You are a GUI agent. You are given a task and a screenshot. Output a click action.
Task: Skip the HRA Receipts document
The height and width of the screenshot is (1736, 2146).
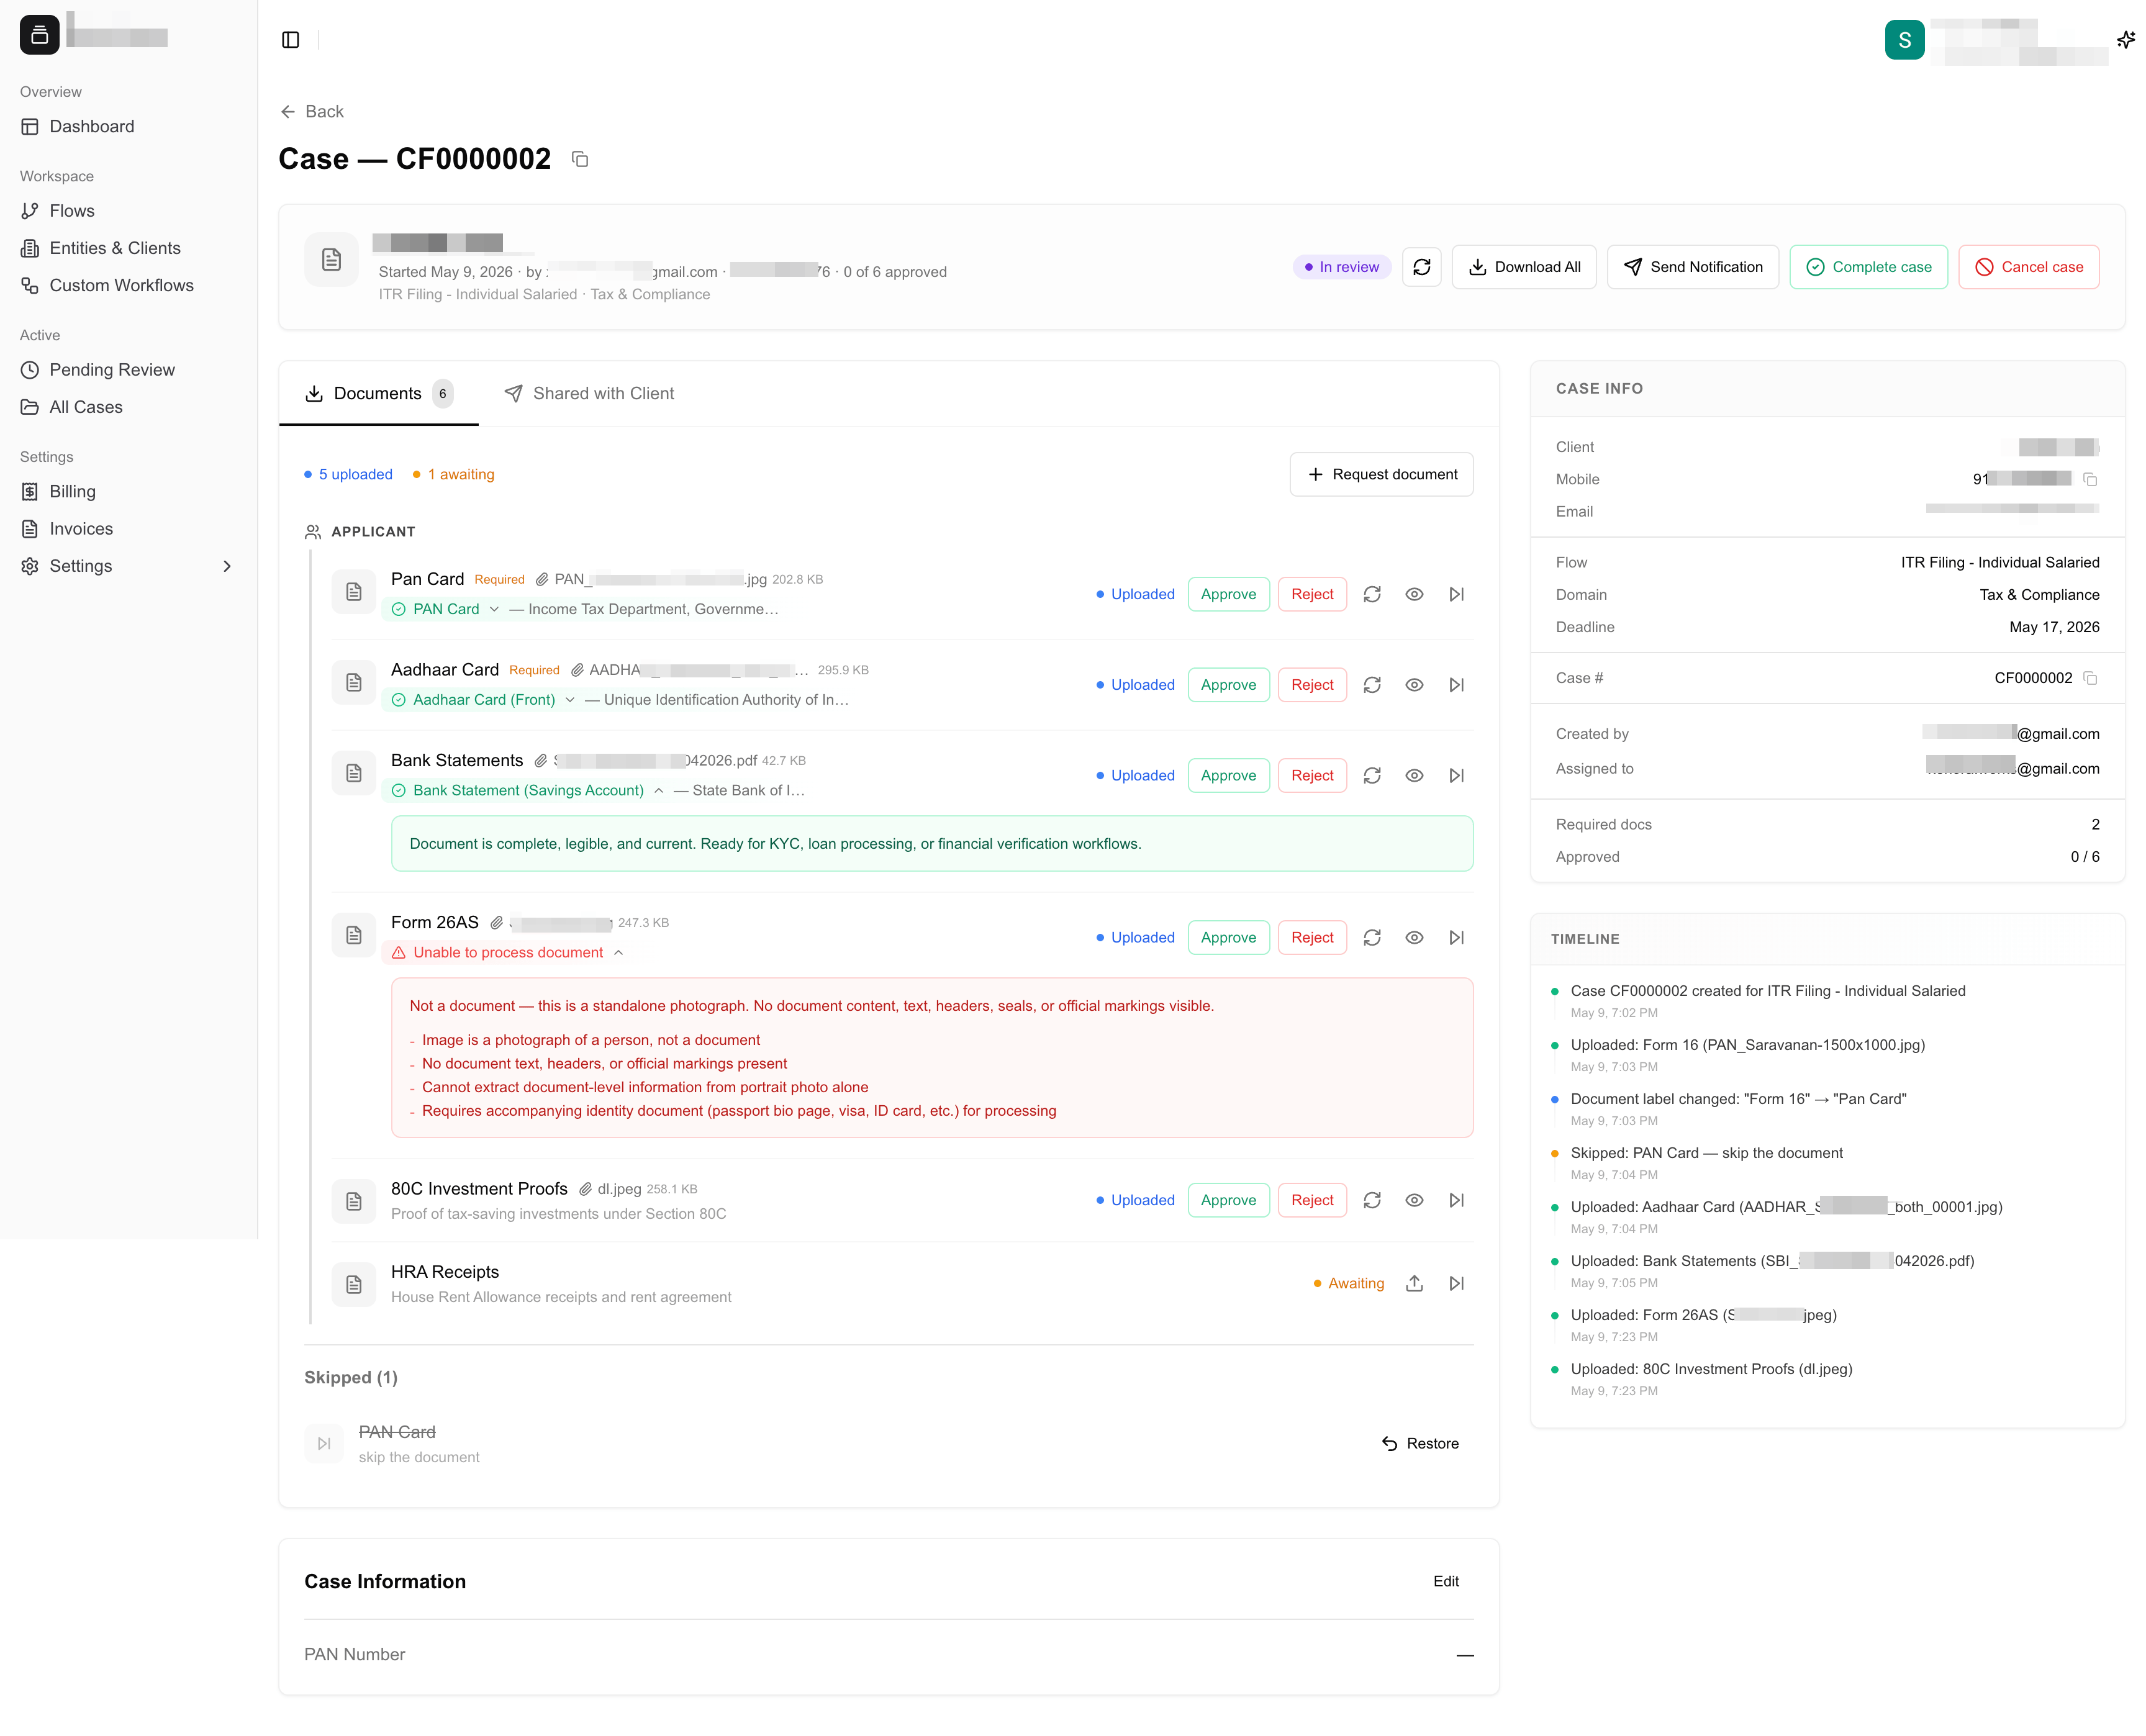1456,1283
